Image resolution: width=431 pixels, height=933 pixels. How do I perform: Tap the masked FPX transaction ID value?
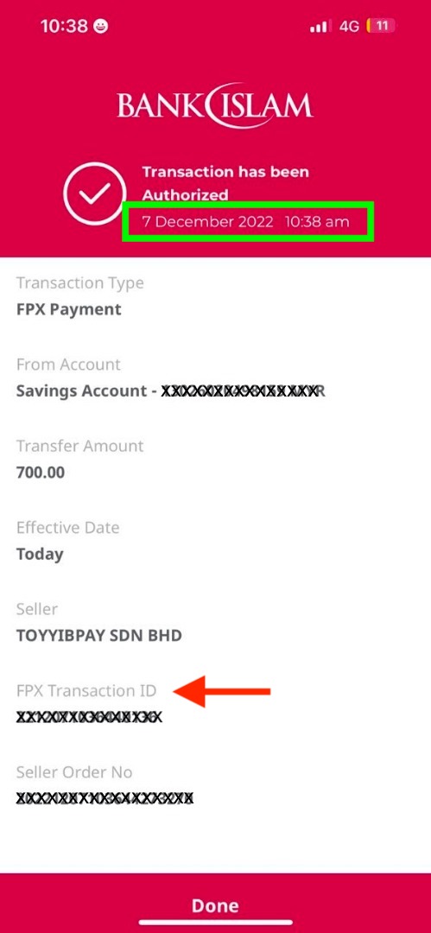[x=89, y=717]
